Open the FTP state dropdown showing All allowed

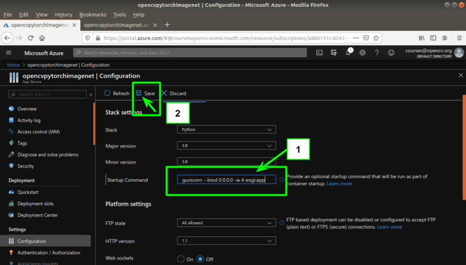226,222
